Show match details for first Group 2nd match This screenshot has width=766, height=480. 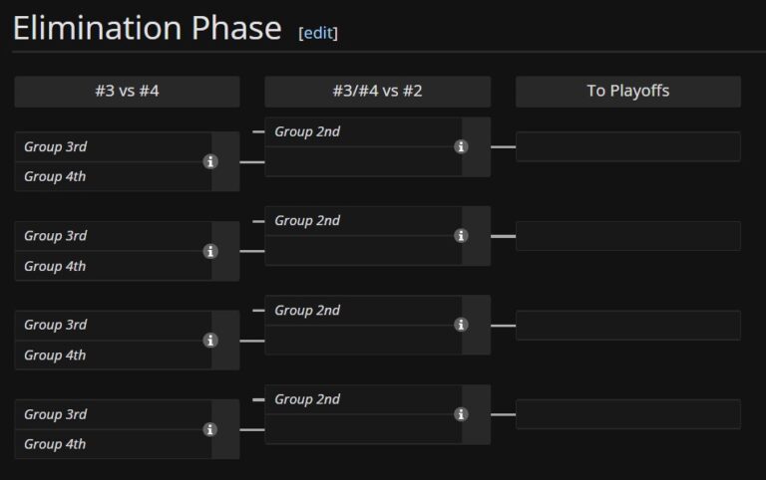[461, 146]
